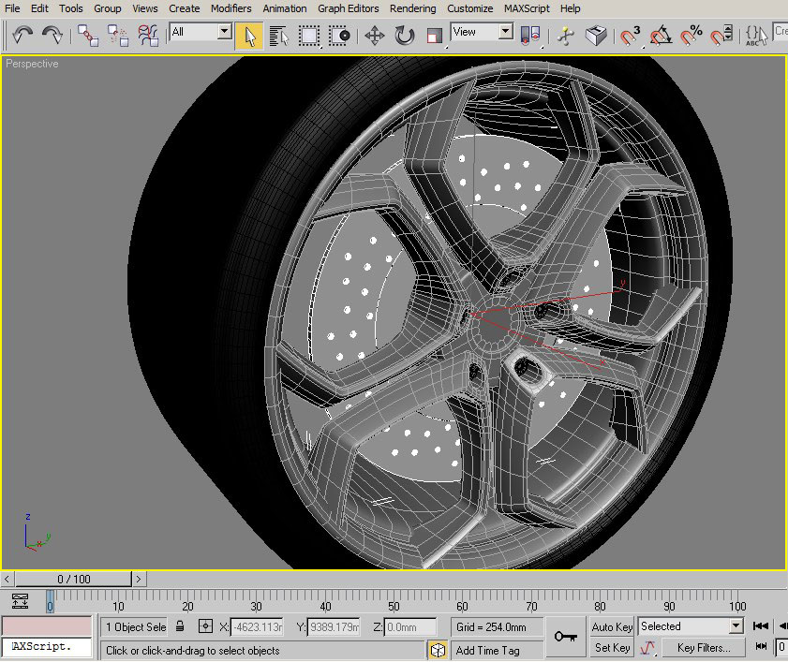Viewport: 788px width, 662px height.
Task: Enable Auto Key mode
Action: coord(612,626)
